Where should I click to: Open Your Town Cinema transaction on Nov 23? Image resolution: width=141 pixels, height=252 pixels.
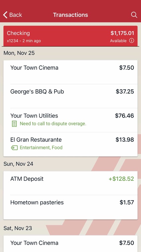click(x=70, y=244)
